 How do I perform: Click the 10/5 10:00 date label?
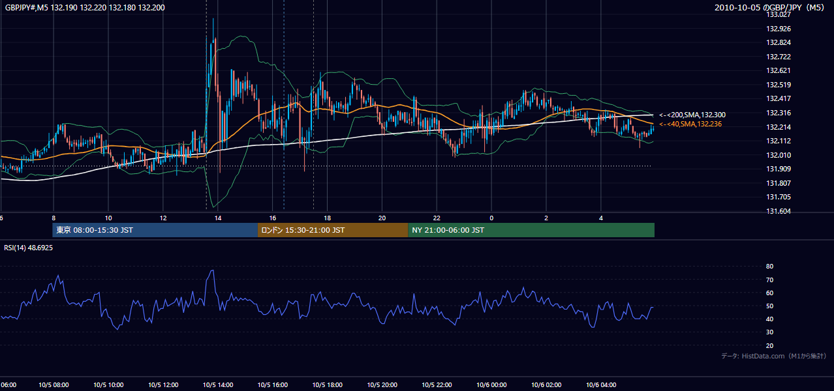(108, 385)
